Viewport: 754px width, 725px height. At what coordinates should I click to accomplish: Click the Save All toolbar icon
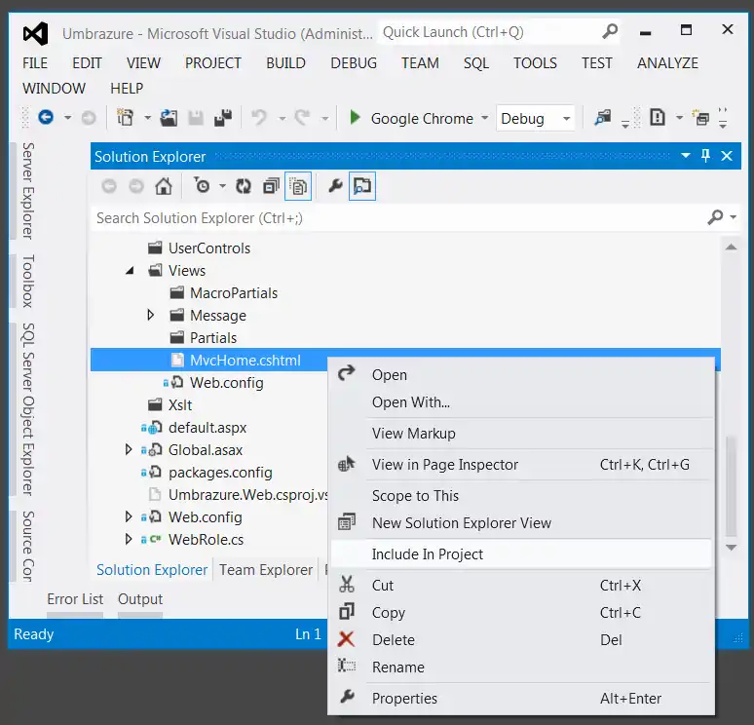(223, 117)
